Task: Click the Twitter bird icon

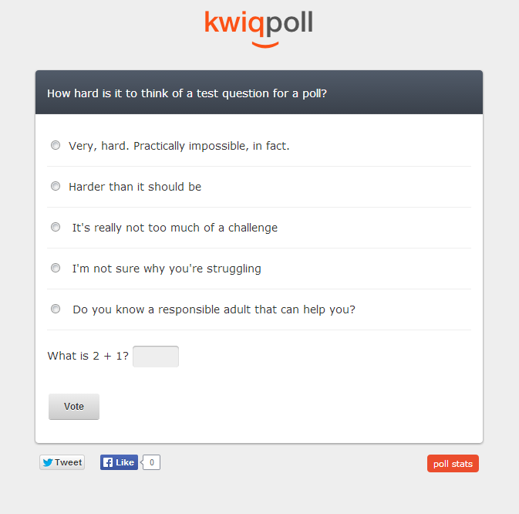Action: point(48,462)
